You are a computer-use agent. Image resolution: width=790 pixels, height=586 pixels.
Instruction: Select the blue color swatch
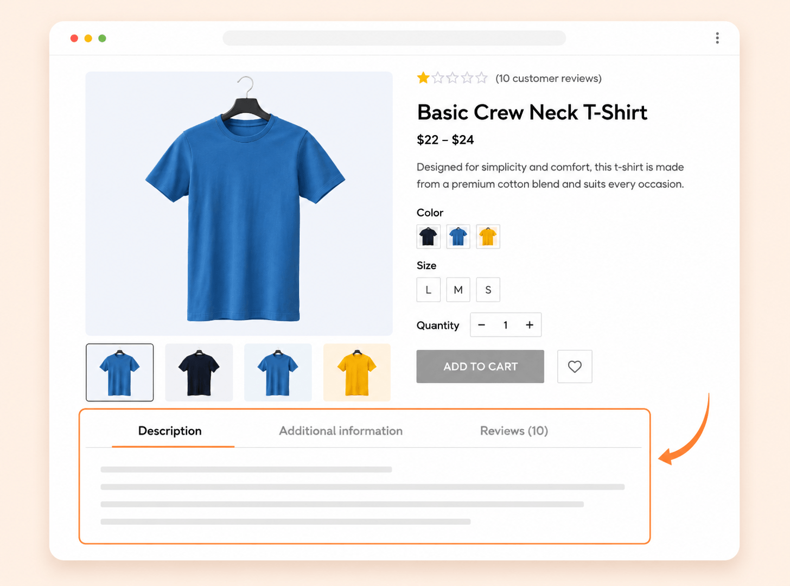(458, 237)
